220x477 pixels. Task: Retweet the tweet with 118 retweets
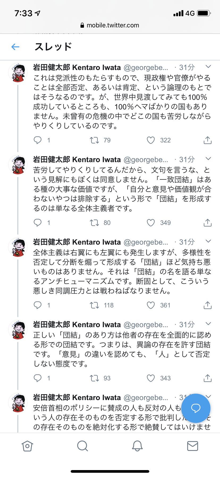94,305
